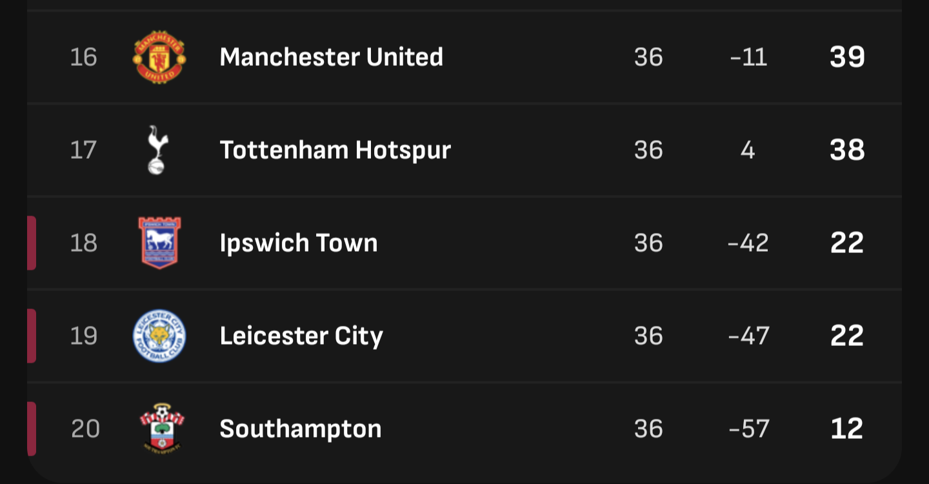Click Tottenham's 38 points value
Image resolution: width=929 pixels, height=484 pixels.
tap(847, 150)
